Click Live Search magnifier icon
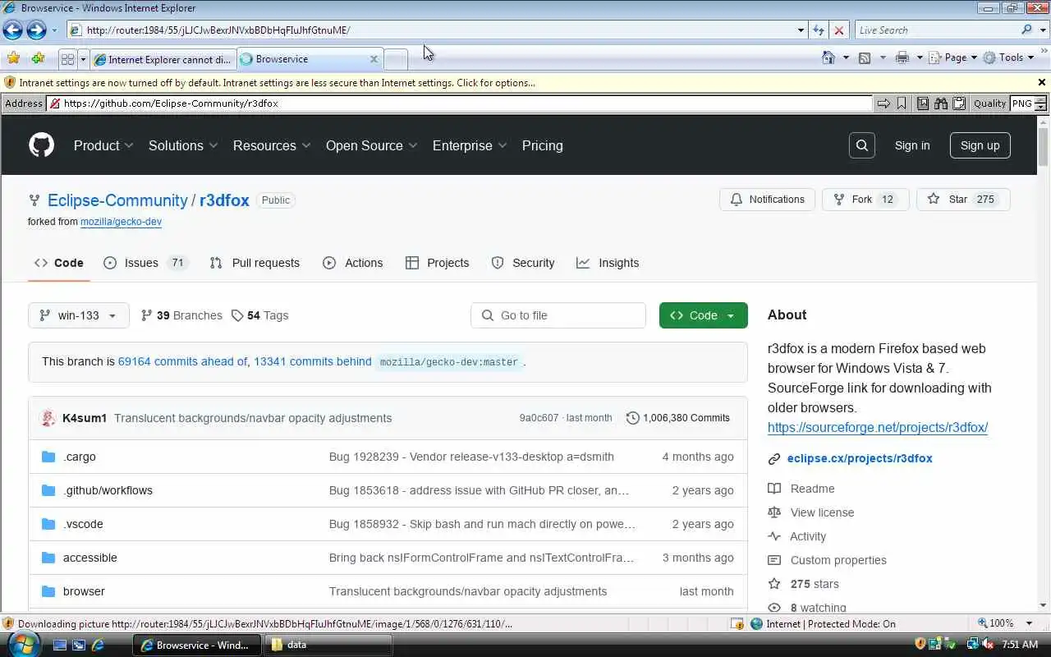 [x=1026, y=30]
